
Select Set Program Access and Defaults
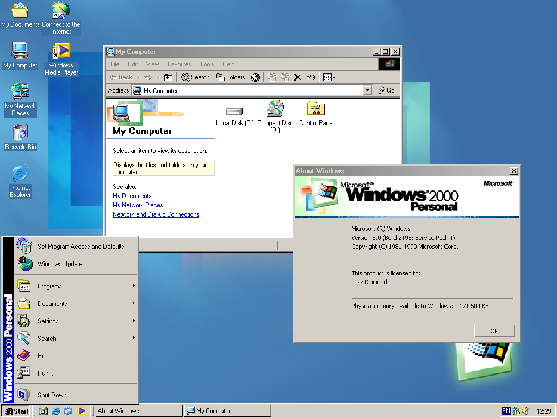tap(76, 247)
